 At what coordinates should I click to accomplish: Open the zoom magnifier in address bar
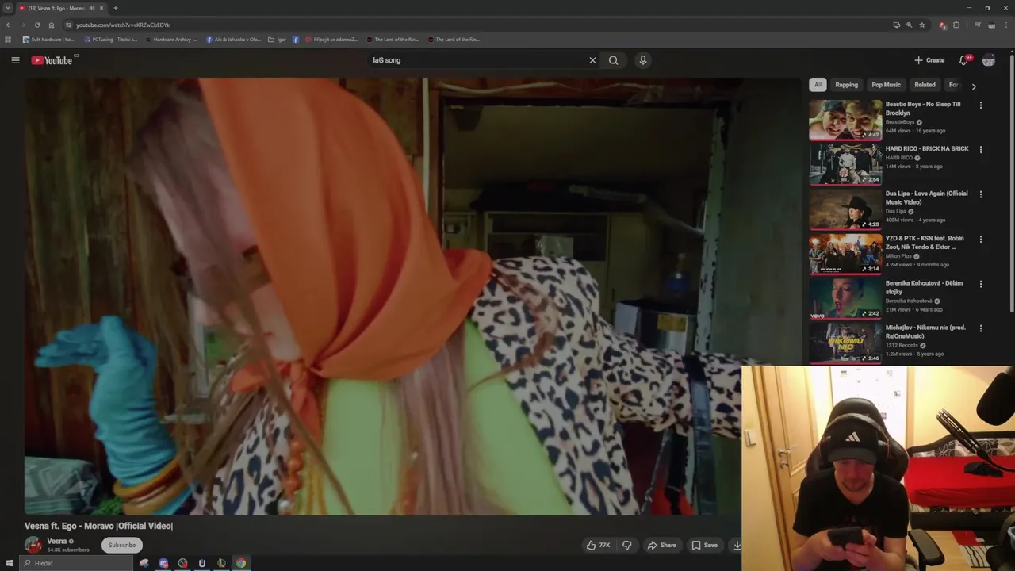coord(910,25)
